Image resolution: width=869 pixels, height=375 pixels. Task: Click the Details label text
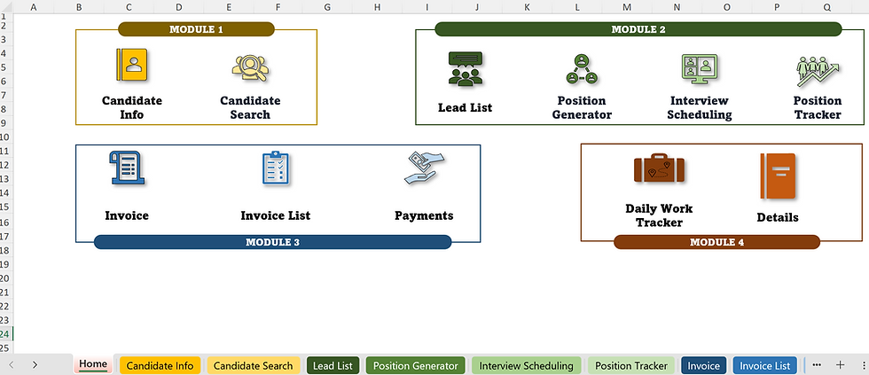tap(778, 218)
